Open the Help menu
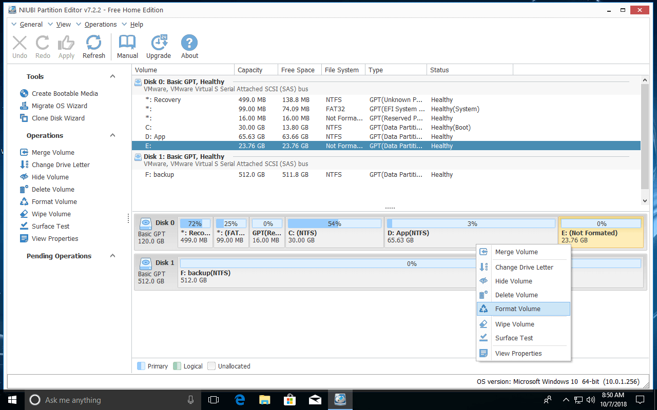 click(137, 24)
